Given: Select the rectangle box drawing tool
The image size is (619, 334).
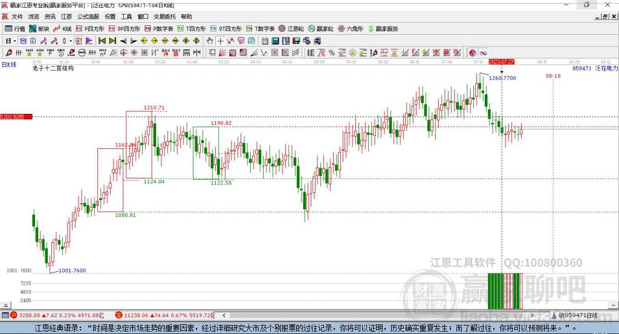Looking at the screenshot, I should pos(212,53).
